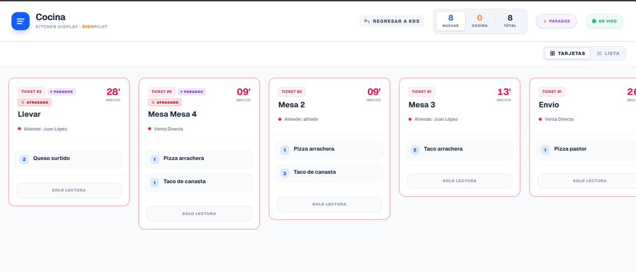Viewport: 636px width, 272px height.
Task: Select Taco de canasta on Mesa 2 card
Action: pos(330,173)
